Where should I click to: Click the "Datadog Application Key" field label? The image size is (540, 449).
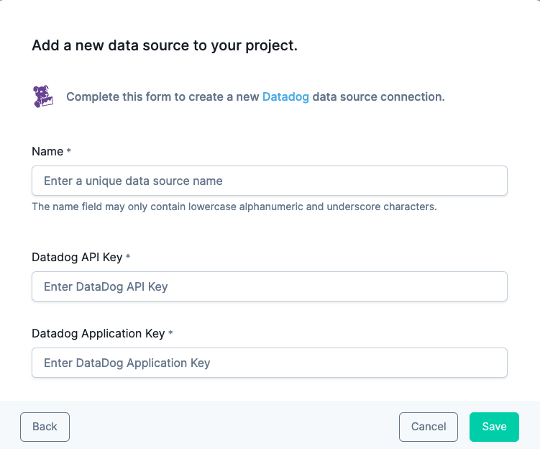pos(99,334)
